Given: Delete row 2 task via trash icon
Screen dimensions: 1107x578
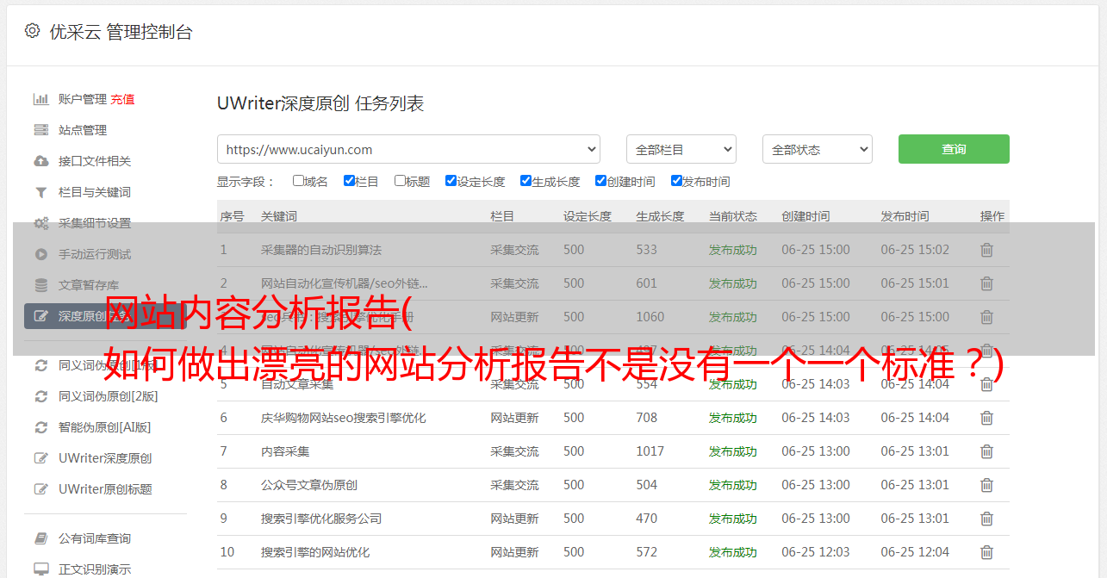Looking at the screenshot, I should 987,283.
